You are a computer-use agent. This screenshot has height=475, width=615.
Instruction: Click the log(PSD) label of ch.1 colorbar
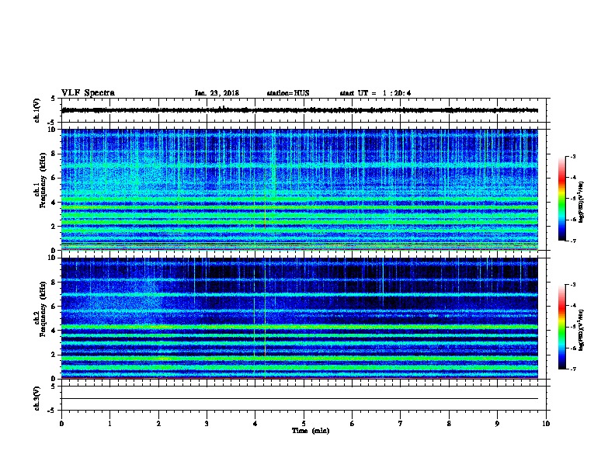coord(581,203)
